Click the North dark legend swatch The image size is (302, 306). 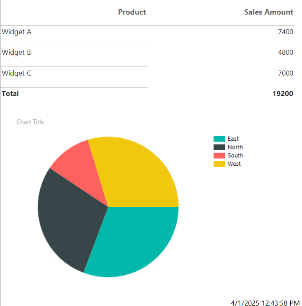tap(219, 147)
